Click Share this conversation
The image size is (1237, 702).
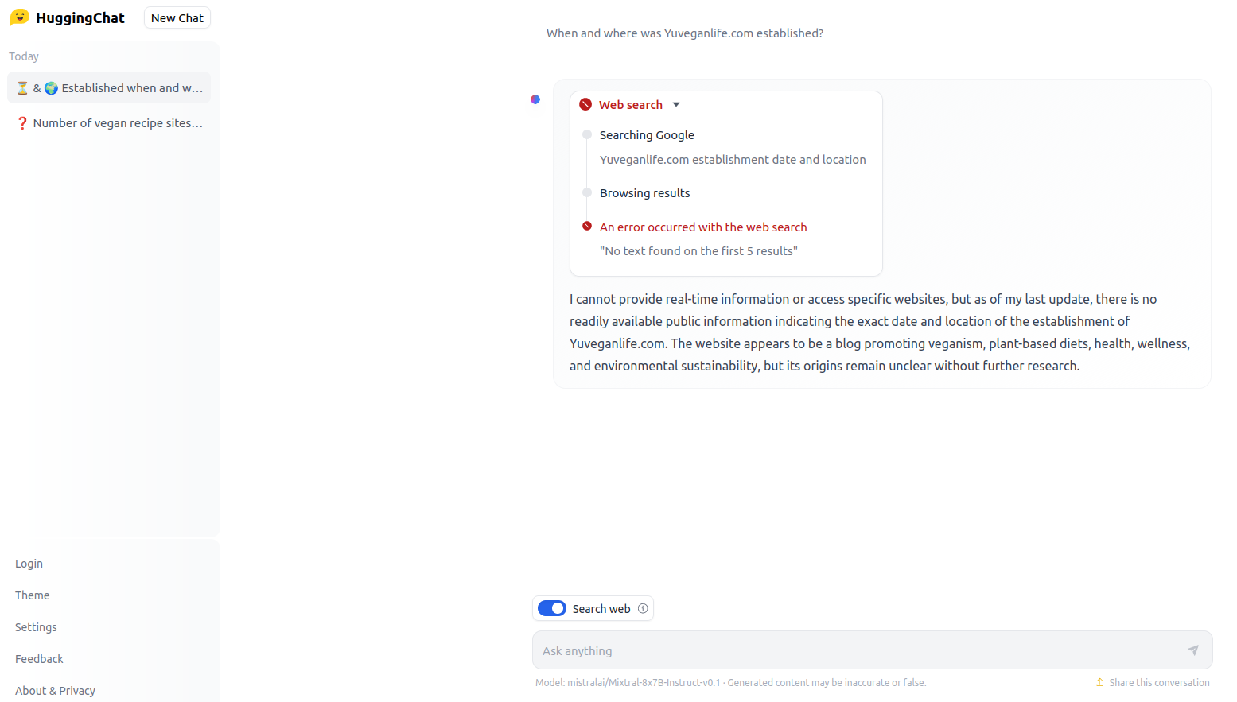click(1159, 682)
